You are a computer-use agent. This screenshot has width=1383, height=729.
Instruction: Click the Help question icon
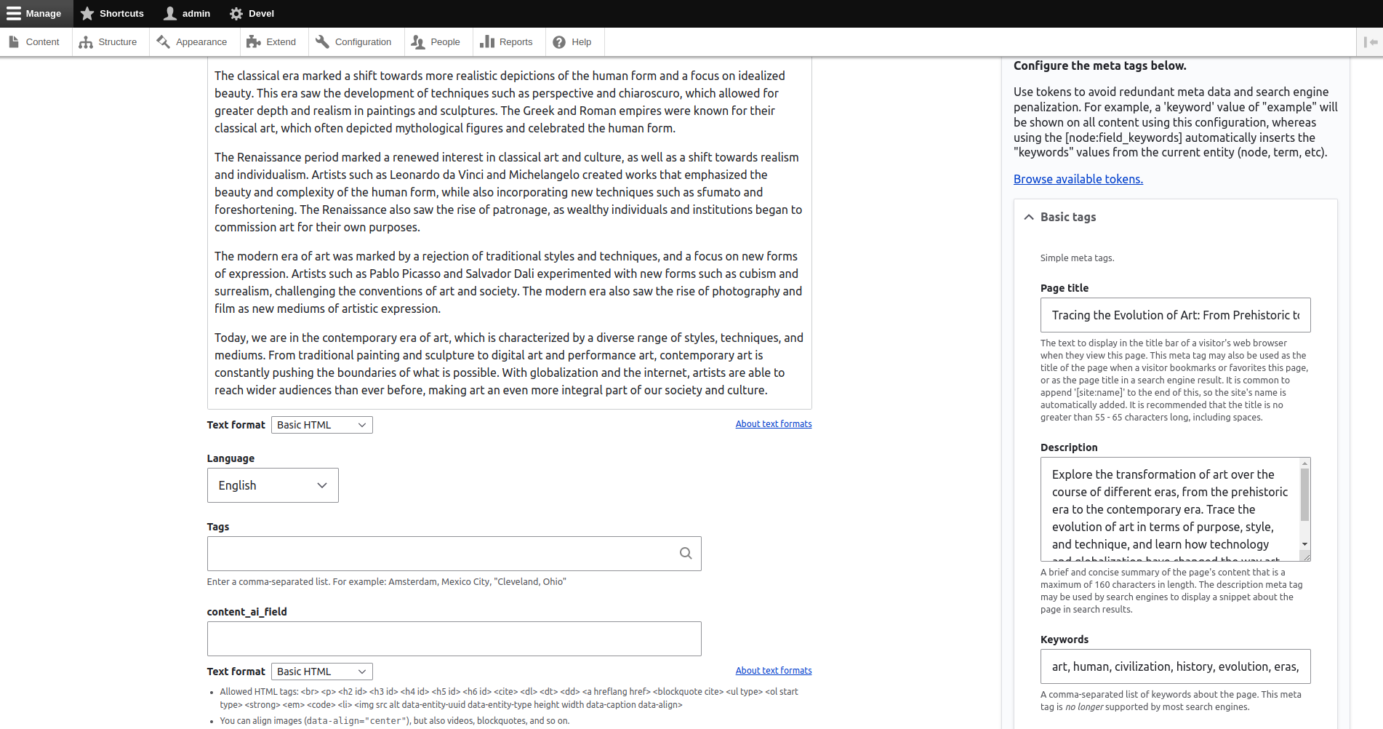point(558,41)
